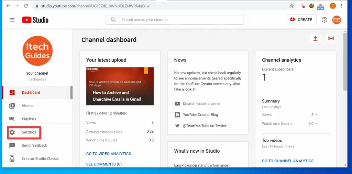Click the Channel dashboard heading
352x174 pixels.
(109, 40)
